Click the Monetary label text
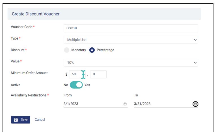The image size is (216, 136). tap(79, 50)
